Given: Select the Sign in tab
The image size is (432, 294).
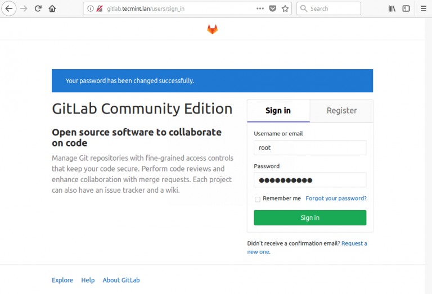Looking at the screenshot, I should [x=278, y=111].
